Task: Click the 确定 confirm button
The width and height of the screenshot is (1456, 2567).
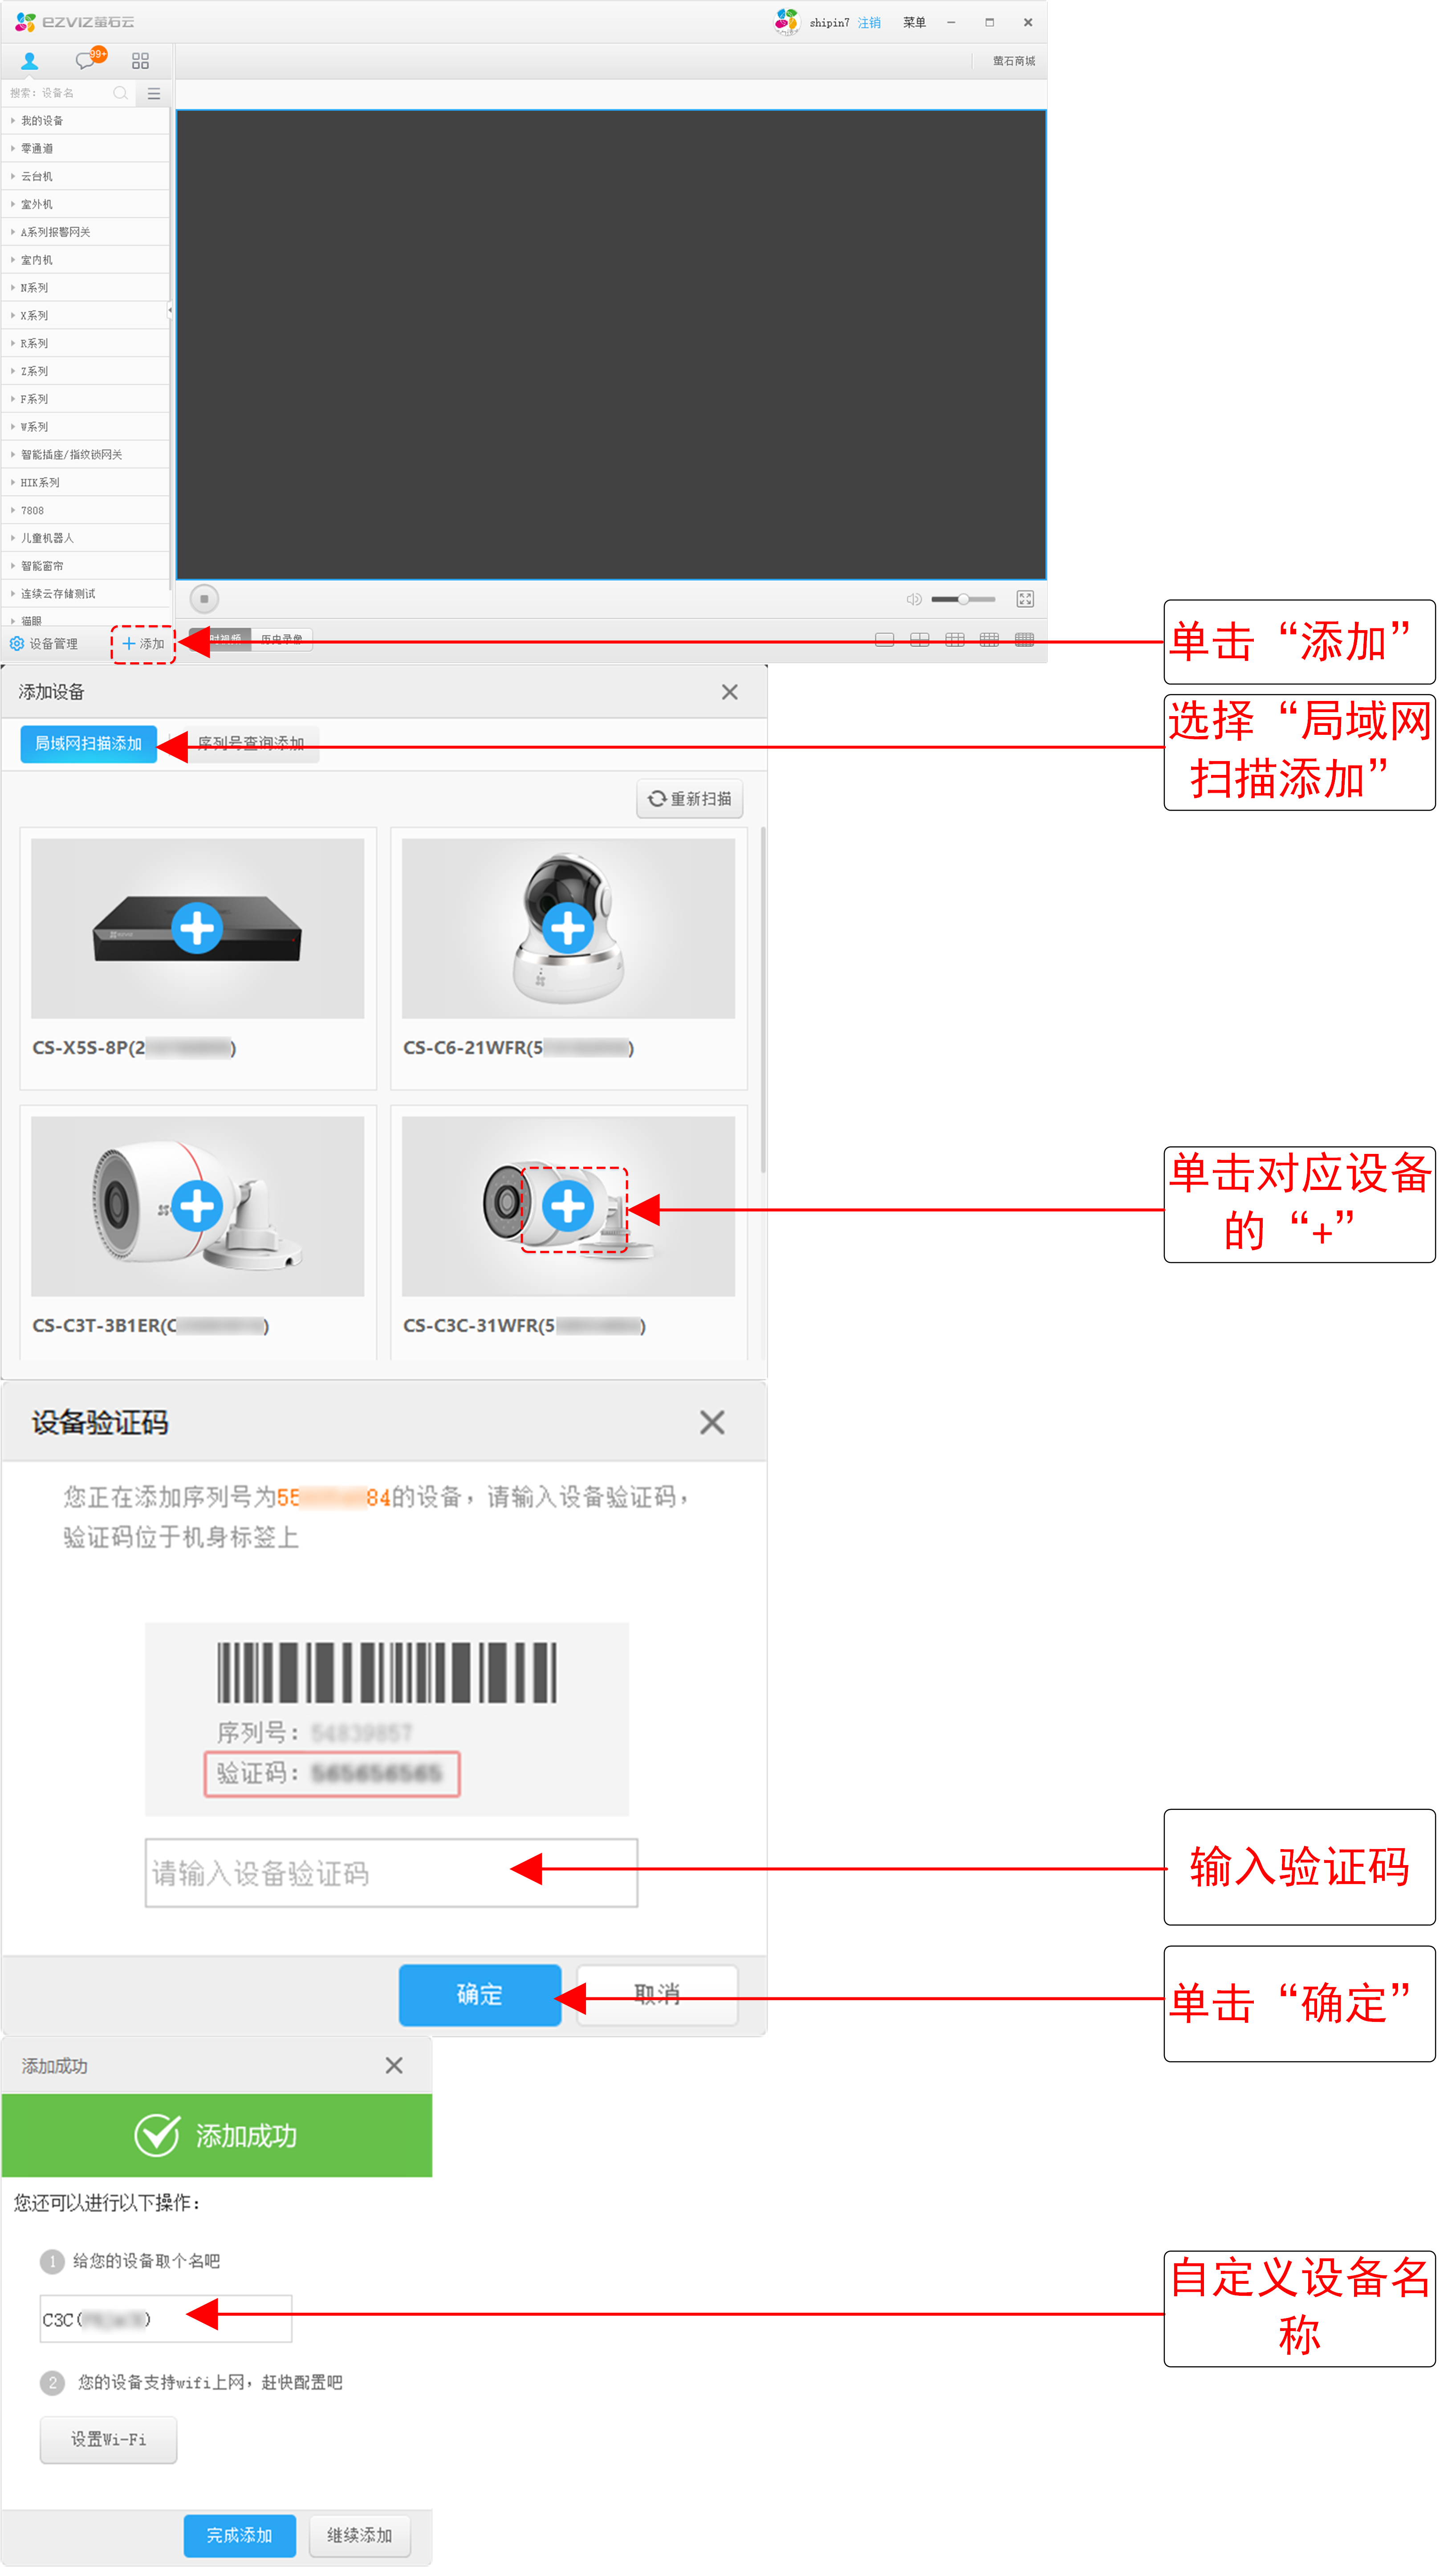Action: pos(479,1995)
